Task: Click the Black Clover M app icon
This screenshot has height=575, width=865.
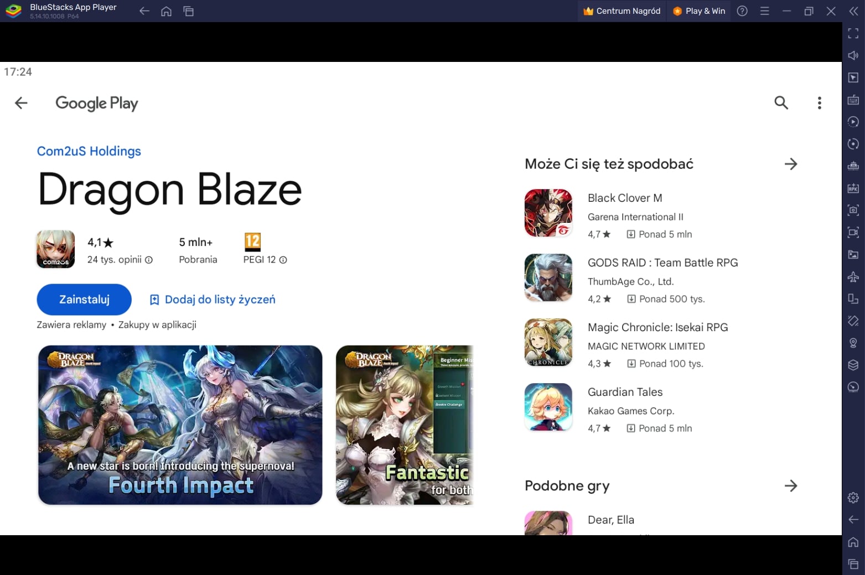Action: coord(548,213)
